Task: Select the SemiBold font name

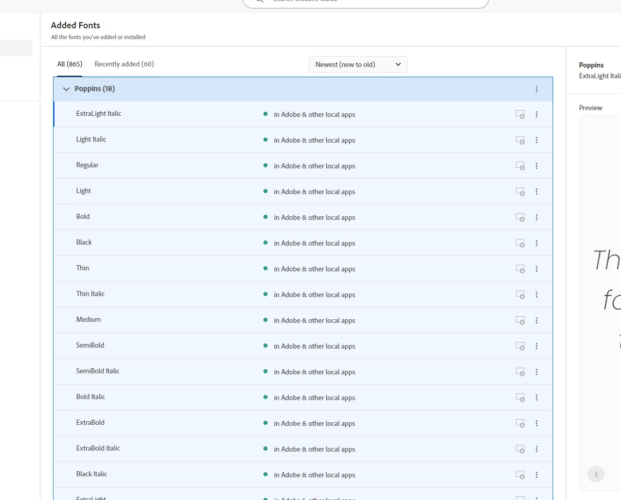Action: pyautogui.click(x=90, y=346)
